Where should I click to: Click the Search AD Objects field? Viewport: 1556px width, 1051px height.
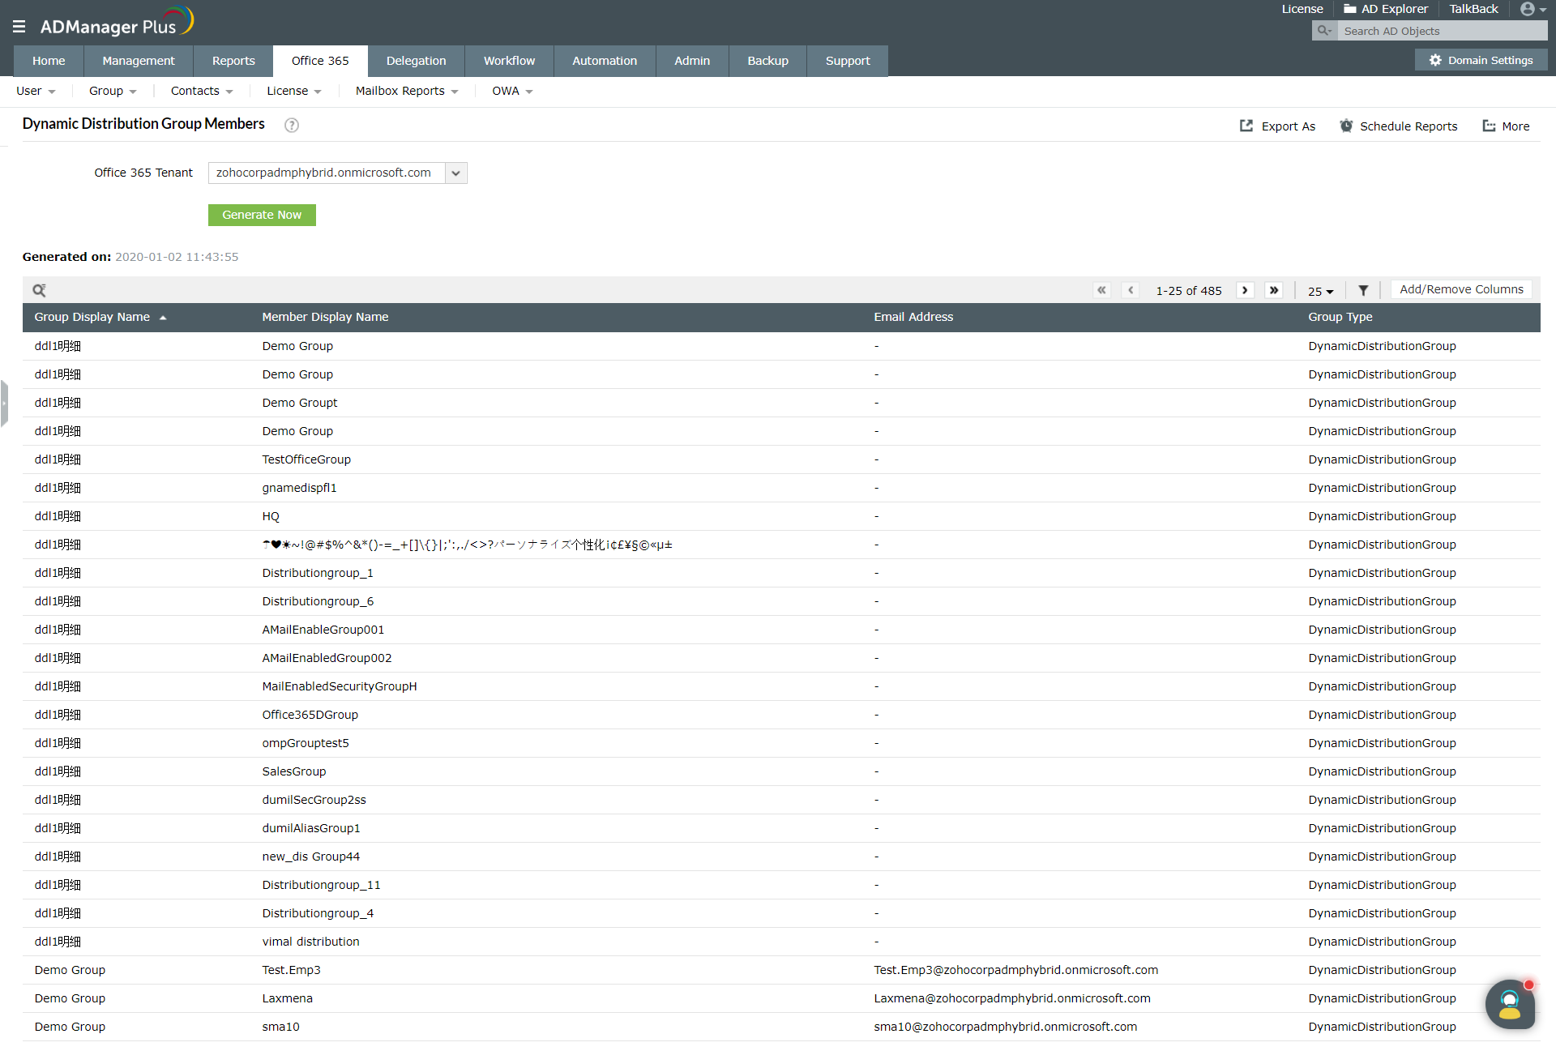[1440, 31]
